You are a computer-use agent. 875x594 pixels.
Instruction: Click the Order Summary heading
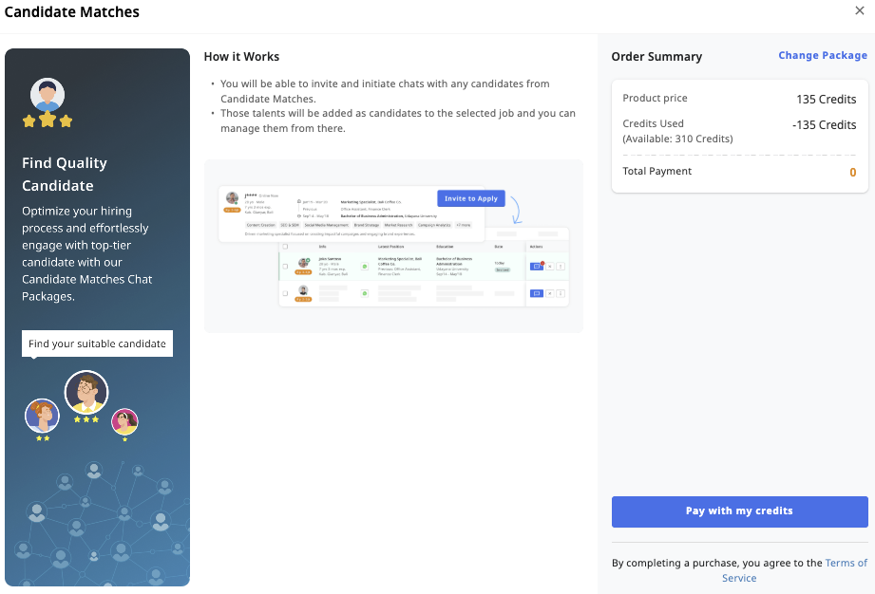coord(656,56)
